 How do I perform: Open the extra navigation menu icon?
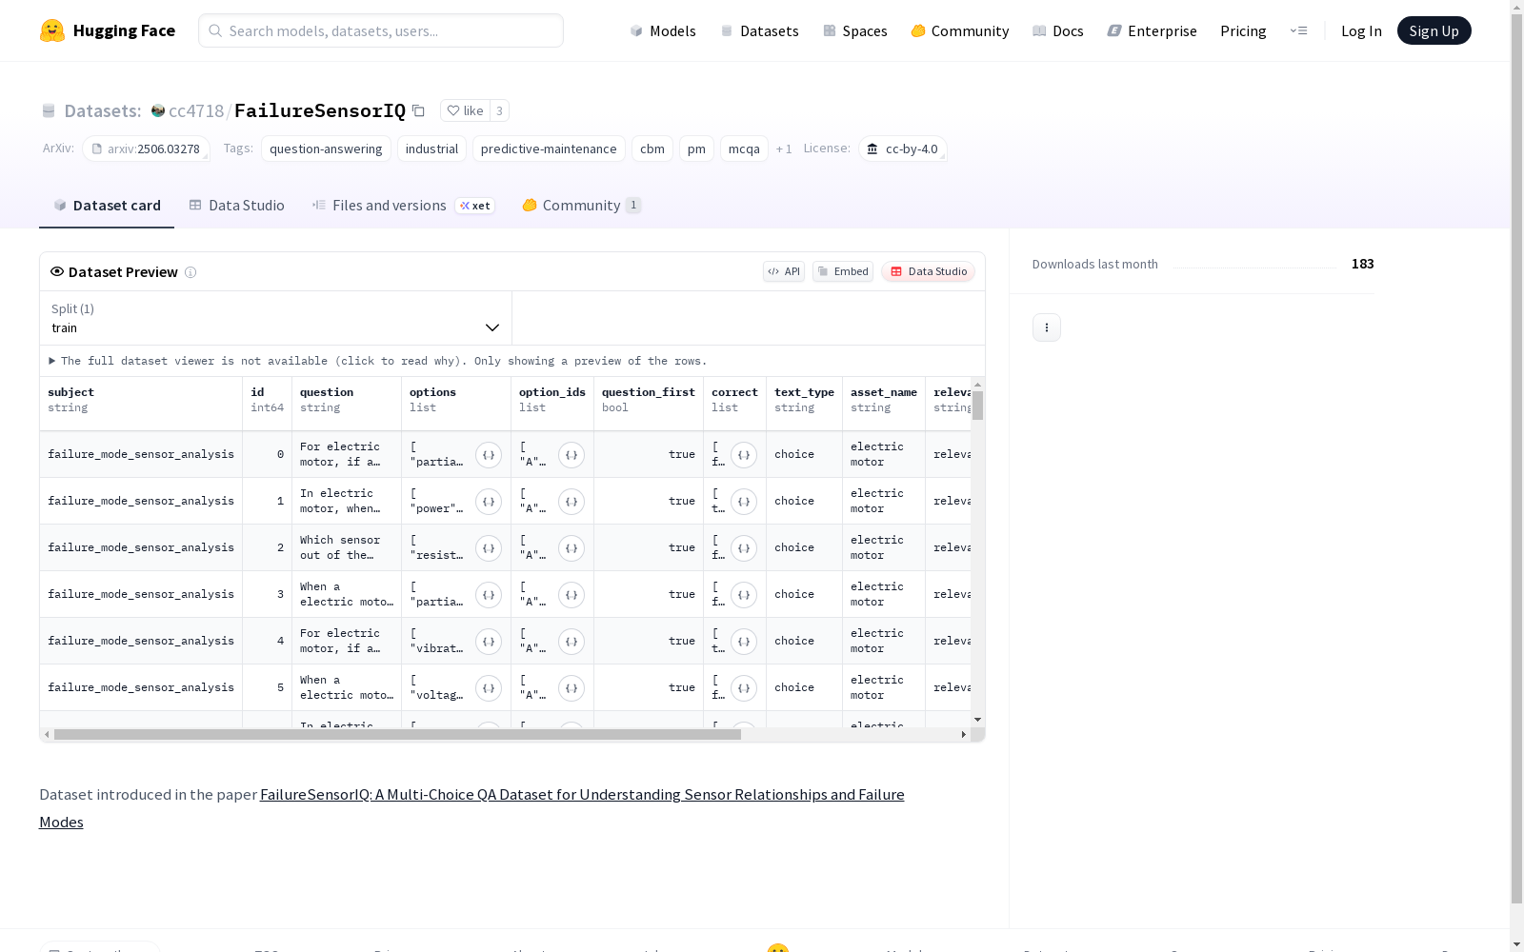[x=1298, y=30]
